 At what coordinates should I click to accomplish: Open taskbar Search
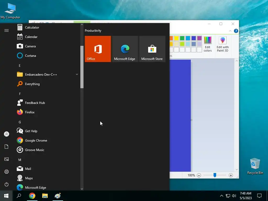[x=19, y=196]
